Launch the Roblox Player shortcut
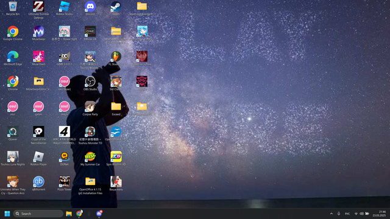The image size is (390, 219). coord(38,158)
